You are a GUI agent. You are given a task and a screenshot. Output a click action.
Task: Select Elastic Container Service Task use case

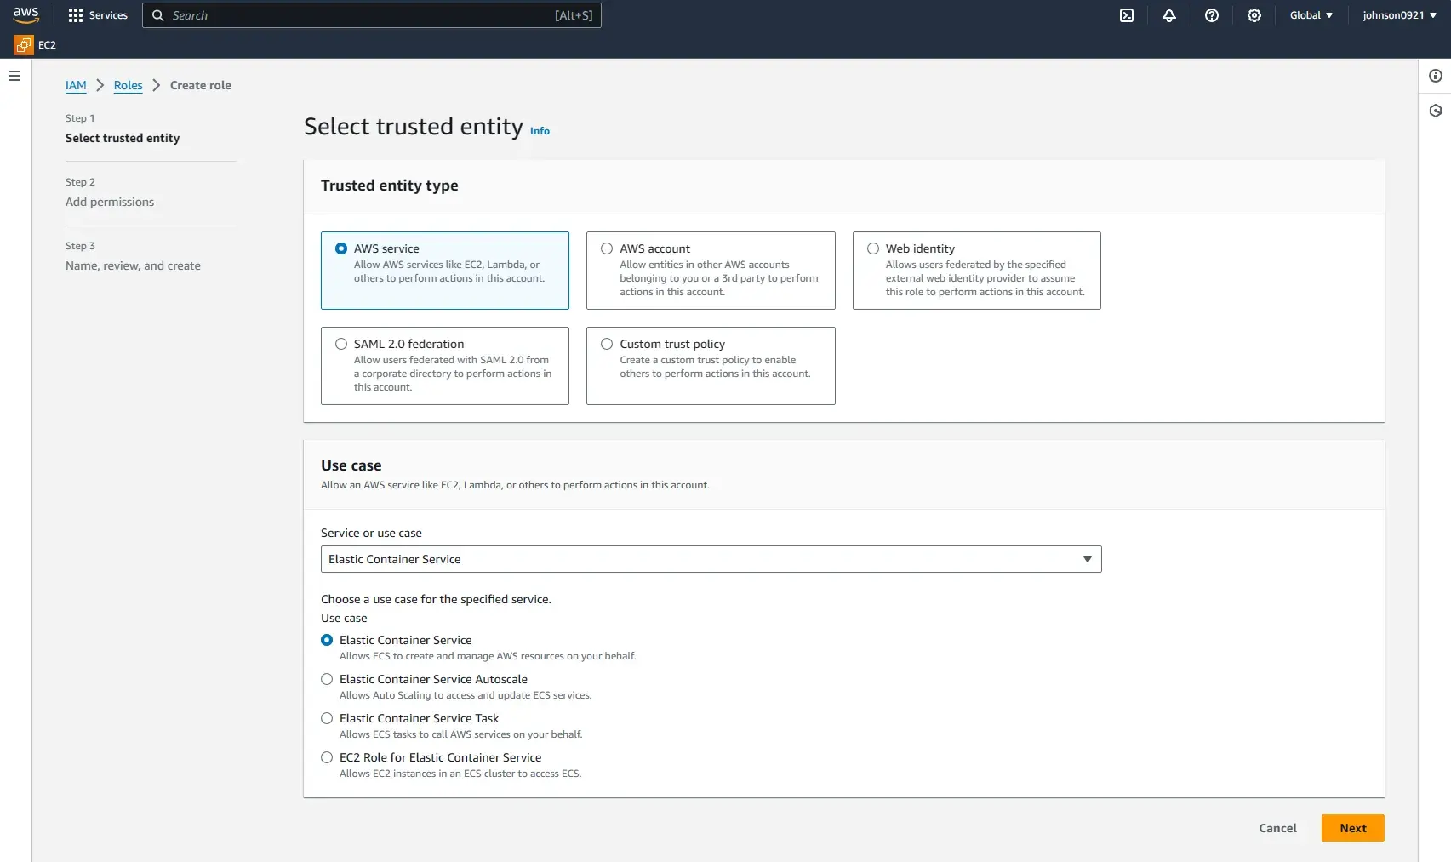coord(326,718)
